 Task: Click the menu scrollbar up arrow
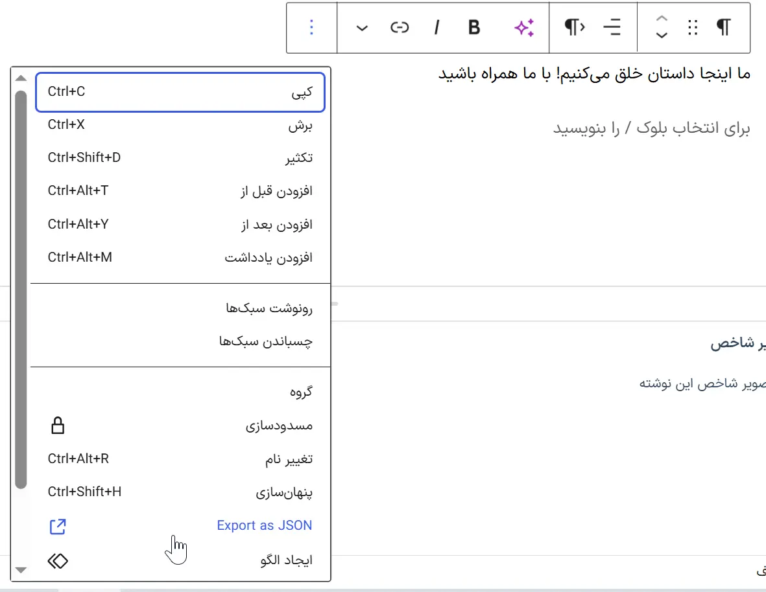(x=21, y=78)
